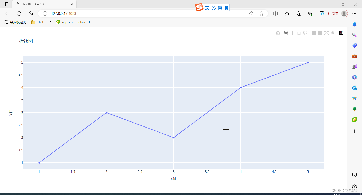
Task: Reset axes with the home icon
Action: coord(333,33)
